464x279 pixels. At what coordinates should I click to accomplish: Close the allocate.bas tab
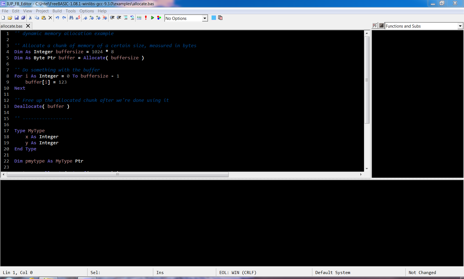click(28, 26)
